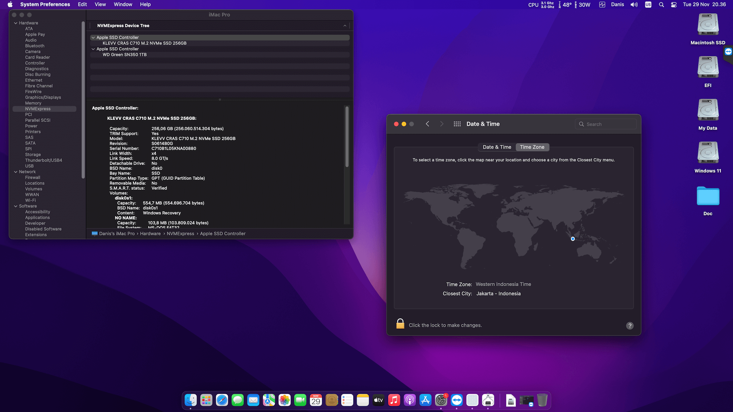Click the search magnifier in Date & Time window
The image size is (733, 412).
click(581, 124)
